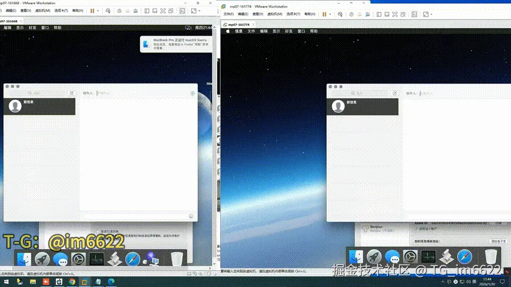This screenshot has height=287, width=511.
Task: Pause the right VM with the orange pause icon
Action: (x=324, y=14)
